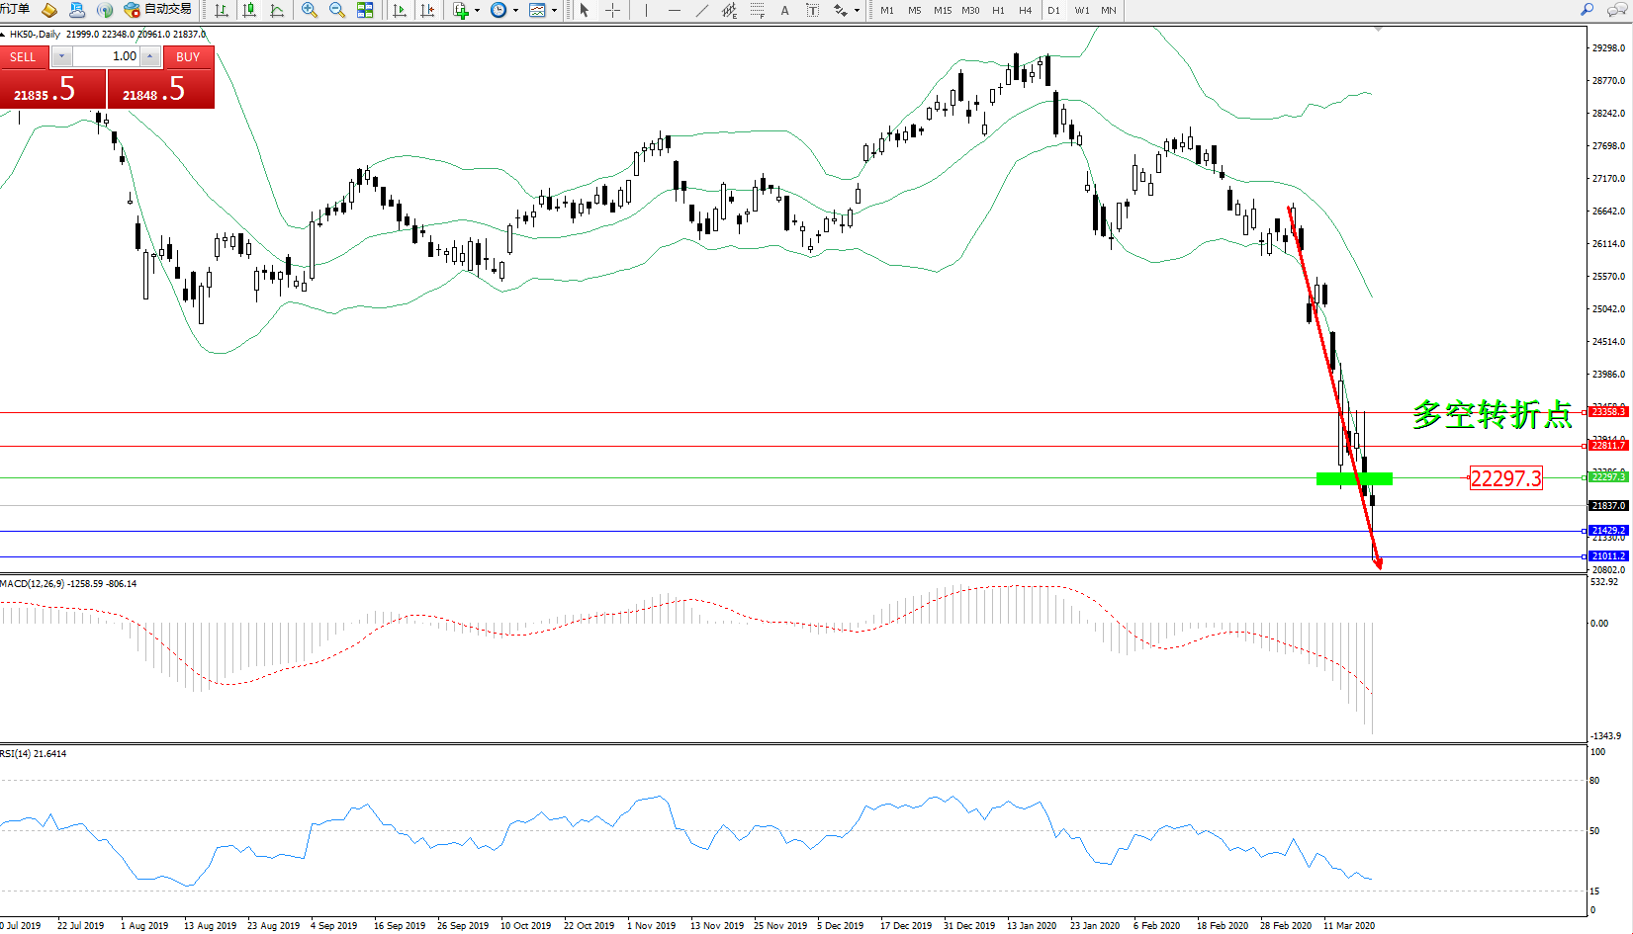The height and width of the screenshot is (934, 1633).
Task: Click the Zoom Out magnifier icon
Action: coord(337,10)
